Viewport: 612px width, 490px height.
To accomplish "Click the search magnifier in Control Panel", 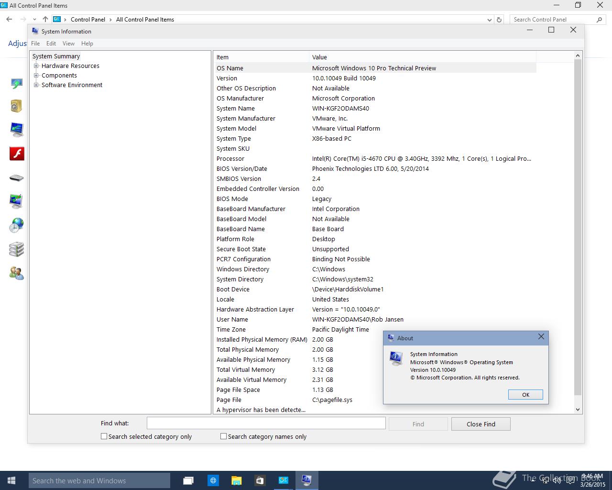I will pyautogui.click(x=599, y=20).
